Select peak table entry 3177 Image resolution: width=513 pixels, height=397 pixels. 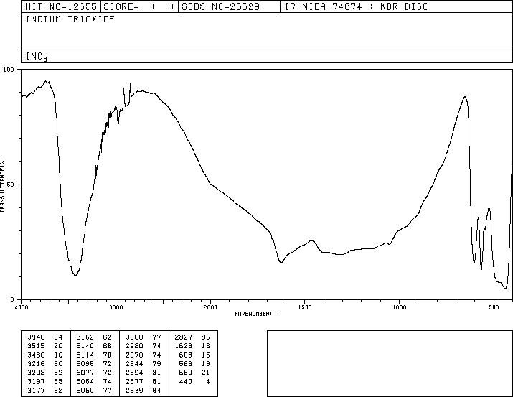point(36,390)
